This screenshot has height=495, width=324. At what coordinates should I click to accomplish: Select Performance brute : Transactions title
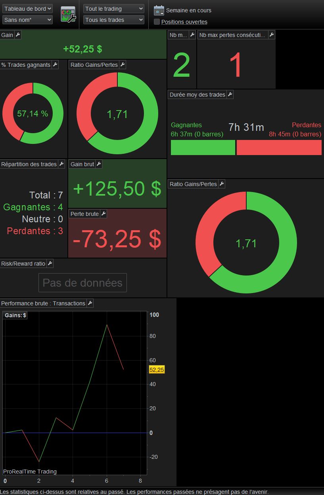point(43,303)
